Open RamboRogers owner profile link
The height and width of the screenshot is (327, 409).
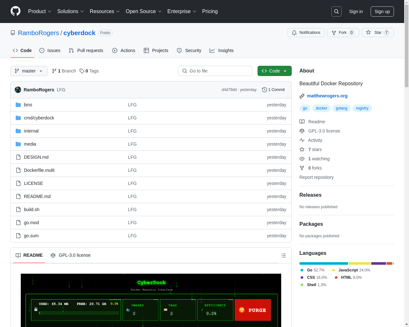[x=38, y=33]
